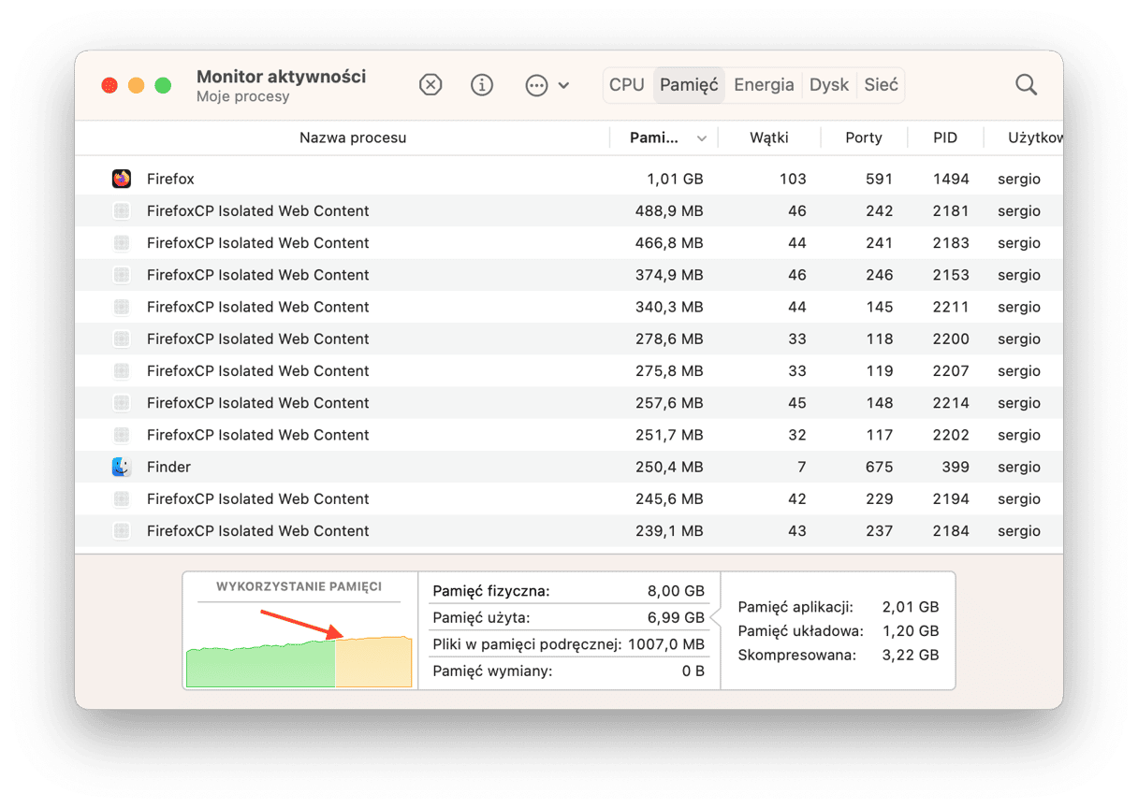Click Finder ports value 675
The image size is (1138, 808).
click(x=880, y=467)
